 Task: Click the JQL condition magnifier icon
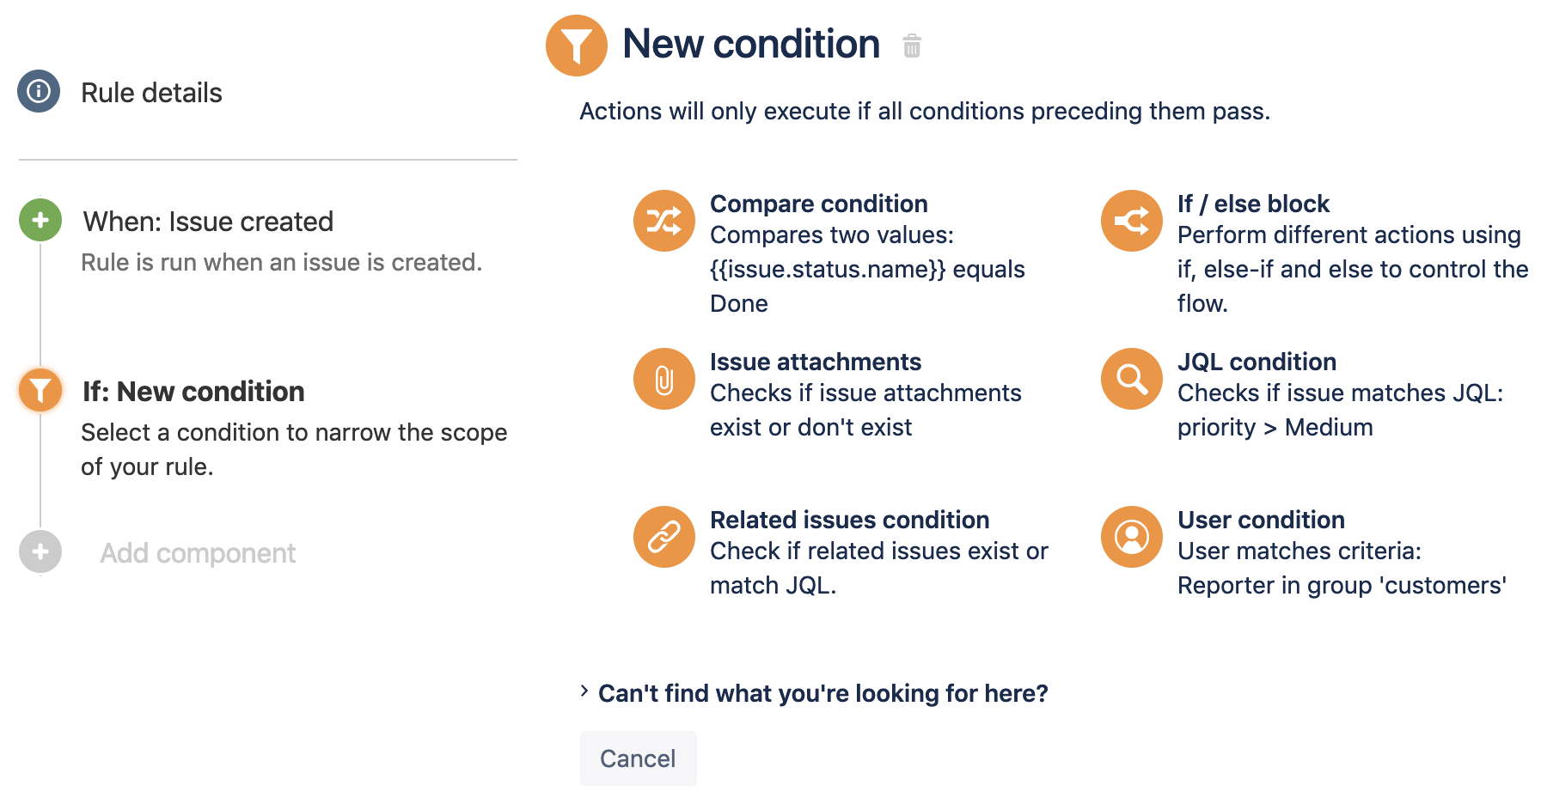click(x=1131, y=379)
